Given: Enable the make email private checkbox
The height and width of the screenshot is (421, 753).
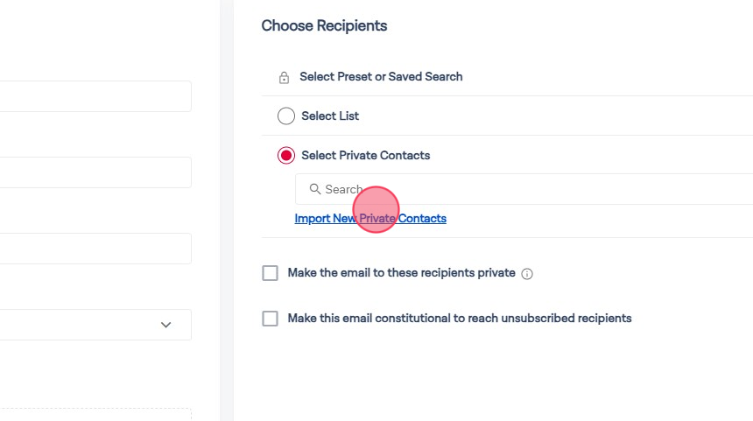Looking at the screenshot, I should coord(270,273).
